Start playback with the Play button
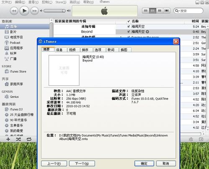209x169 pixels. (24, 10)
